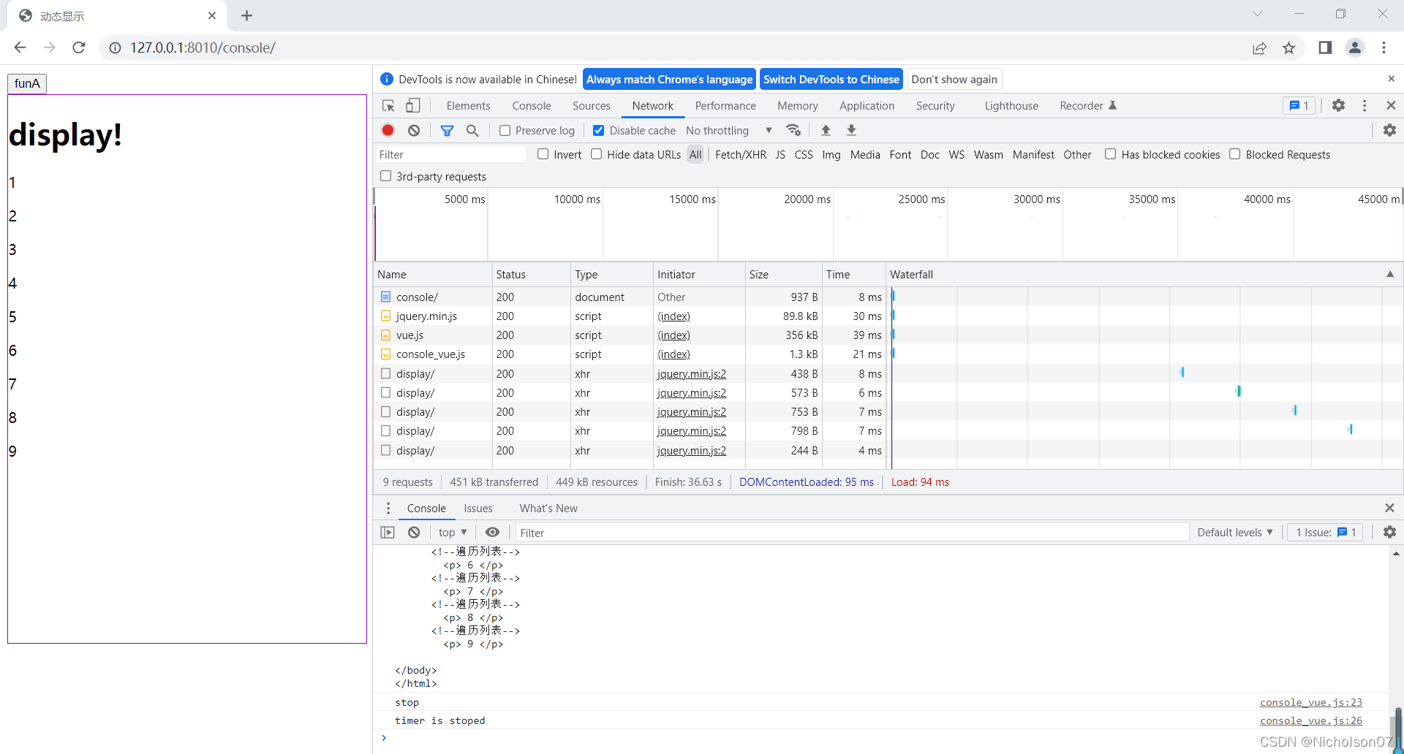
Task: Click the funA button on the page
Action: click(x=26, y=83)
